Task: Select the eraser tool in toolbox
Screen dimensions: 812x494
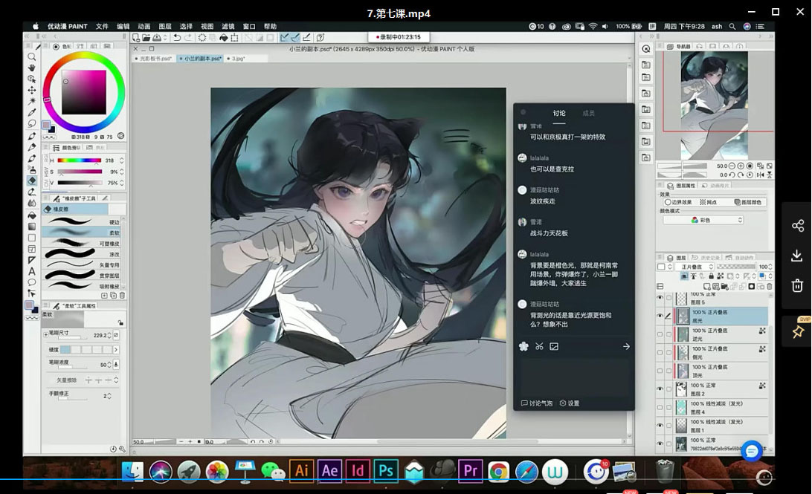Action: click(x=31, y=181)
